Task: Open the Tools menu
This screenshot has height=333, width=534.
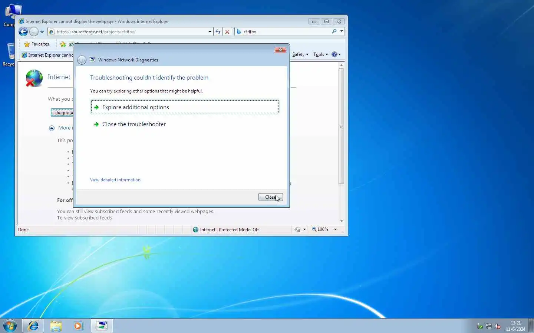Action: [321, 54]
